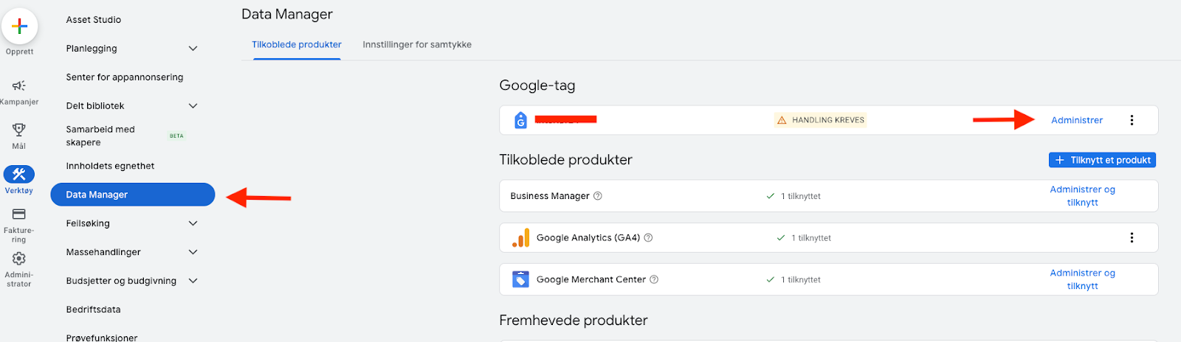Open Data Manager in sidebar
The image size is (1181, 342).
(x=133, y=195)
